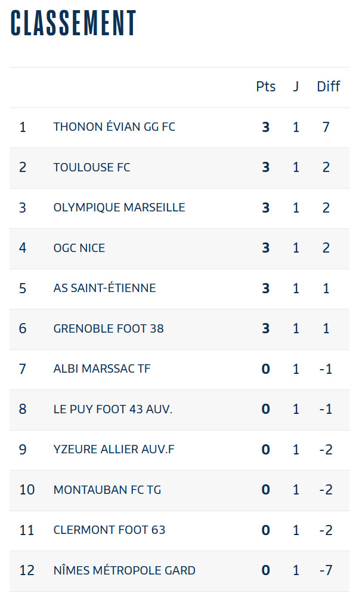Click Toulouse FC's points value
The height and width of the screenshot is (599, 359).
click(x=265, y=167)
